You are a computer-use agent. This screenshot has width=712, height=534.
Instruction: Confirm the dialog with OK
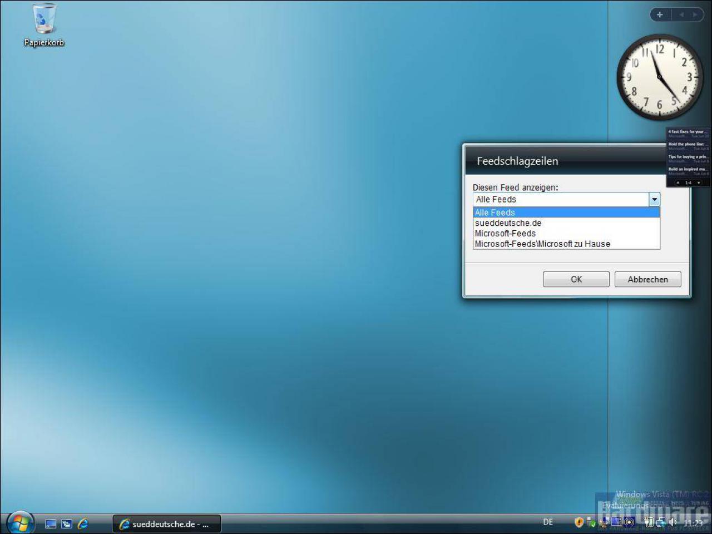click(x=576, y=279)
